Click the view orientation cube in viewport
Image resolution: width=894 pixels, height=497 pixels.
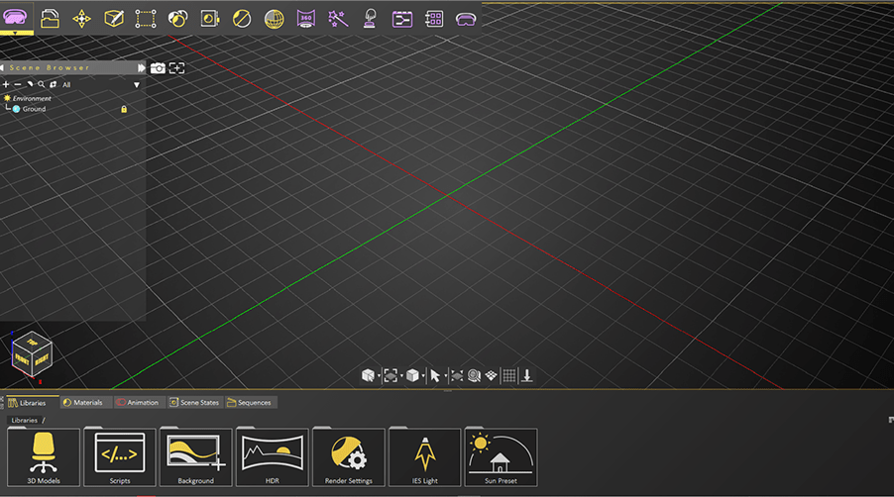pyautogui.click(x=32, y=353)
